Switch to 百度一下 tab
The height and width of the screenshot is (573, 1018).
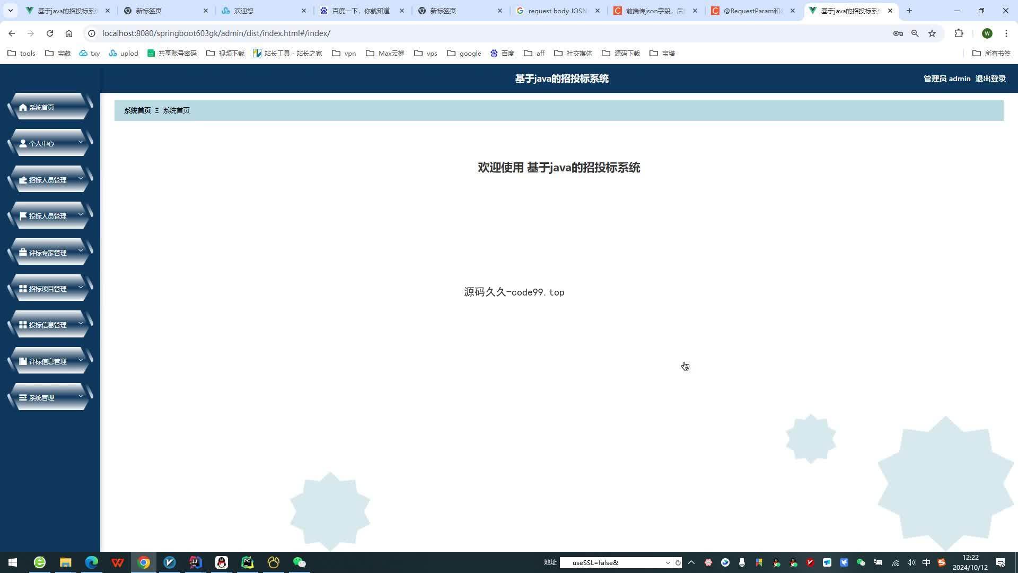point(362,11)
